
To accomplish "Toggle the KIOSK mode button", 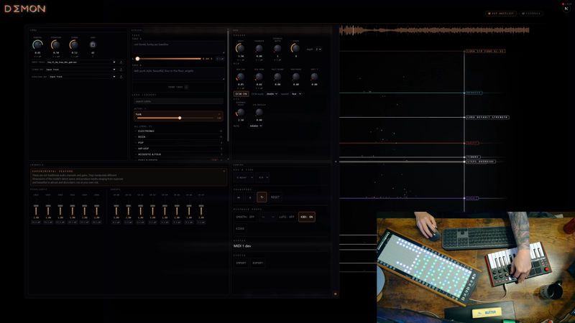I will tap(240, 228).
